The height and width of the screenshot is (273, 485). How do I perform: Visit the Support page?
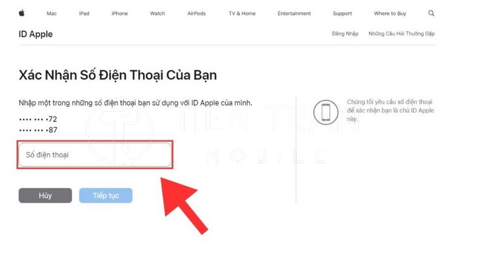[343, 13]
